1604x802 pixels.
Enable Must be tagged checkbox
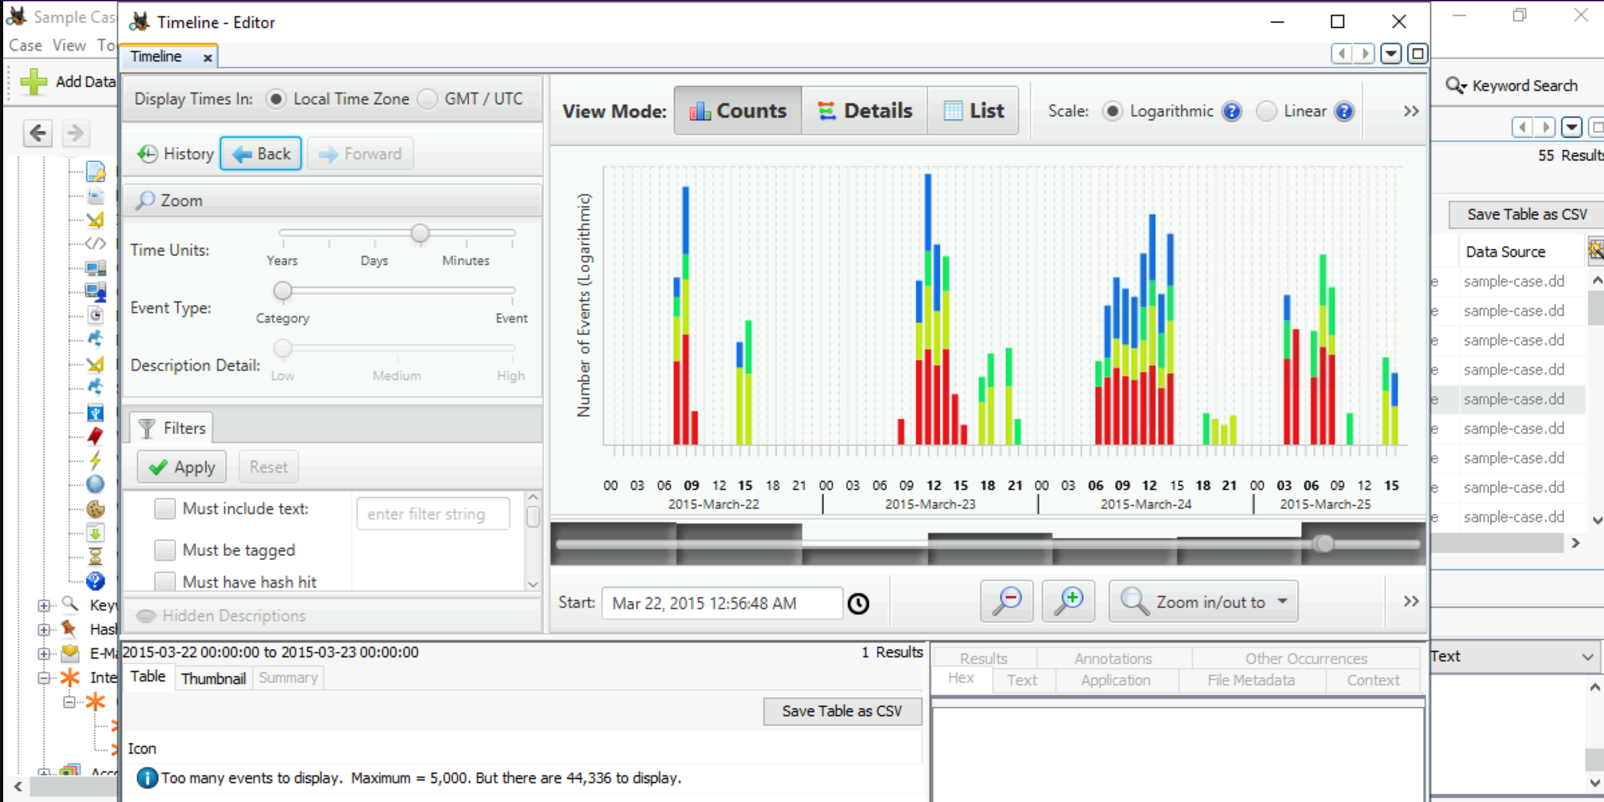[165, 550]
